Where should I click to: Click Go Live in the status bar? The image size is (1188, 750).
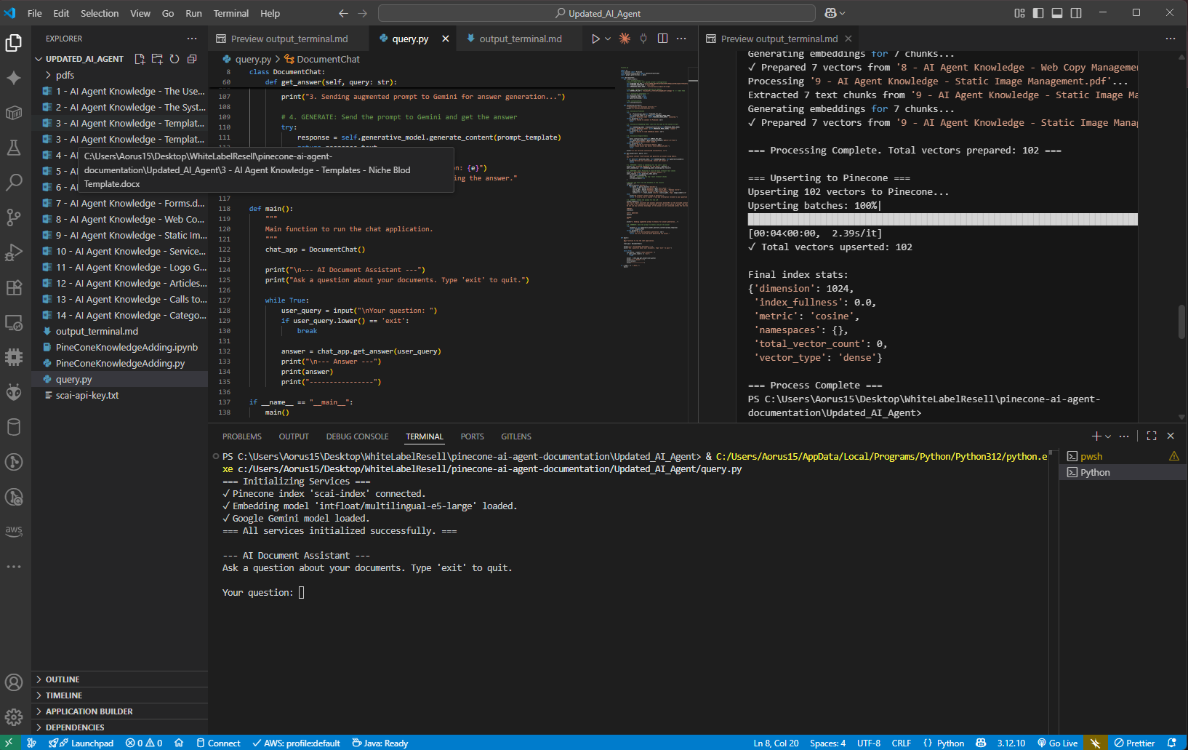point(1058,743)
